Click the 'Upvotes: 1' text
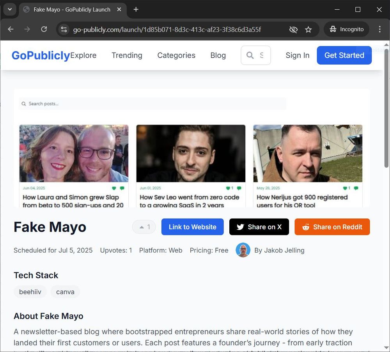The height and width of the screenshot is (352, 390). 116,250
